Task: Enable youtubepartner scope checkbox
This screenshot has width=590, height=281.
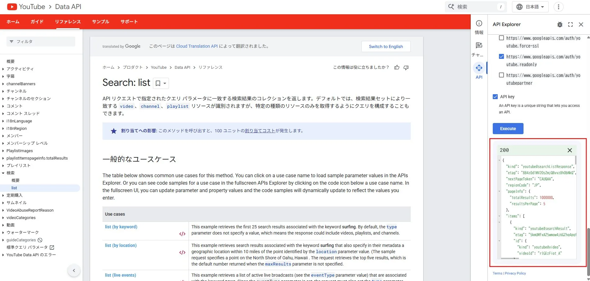Action: (501, 75)
